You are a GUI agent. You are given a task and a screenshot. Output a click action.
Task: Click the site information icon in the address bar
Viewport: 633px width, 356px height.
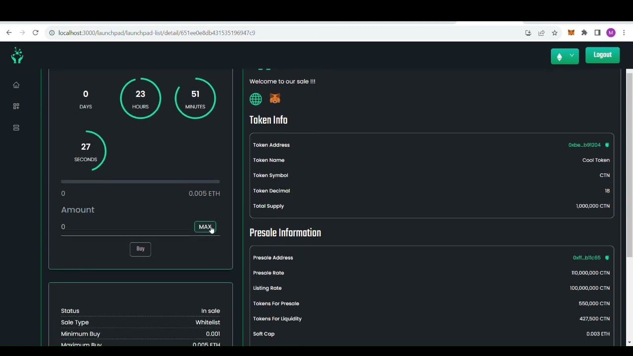click(x=51, y=33)
